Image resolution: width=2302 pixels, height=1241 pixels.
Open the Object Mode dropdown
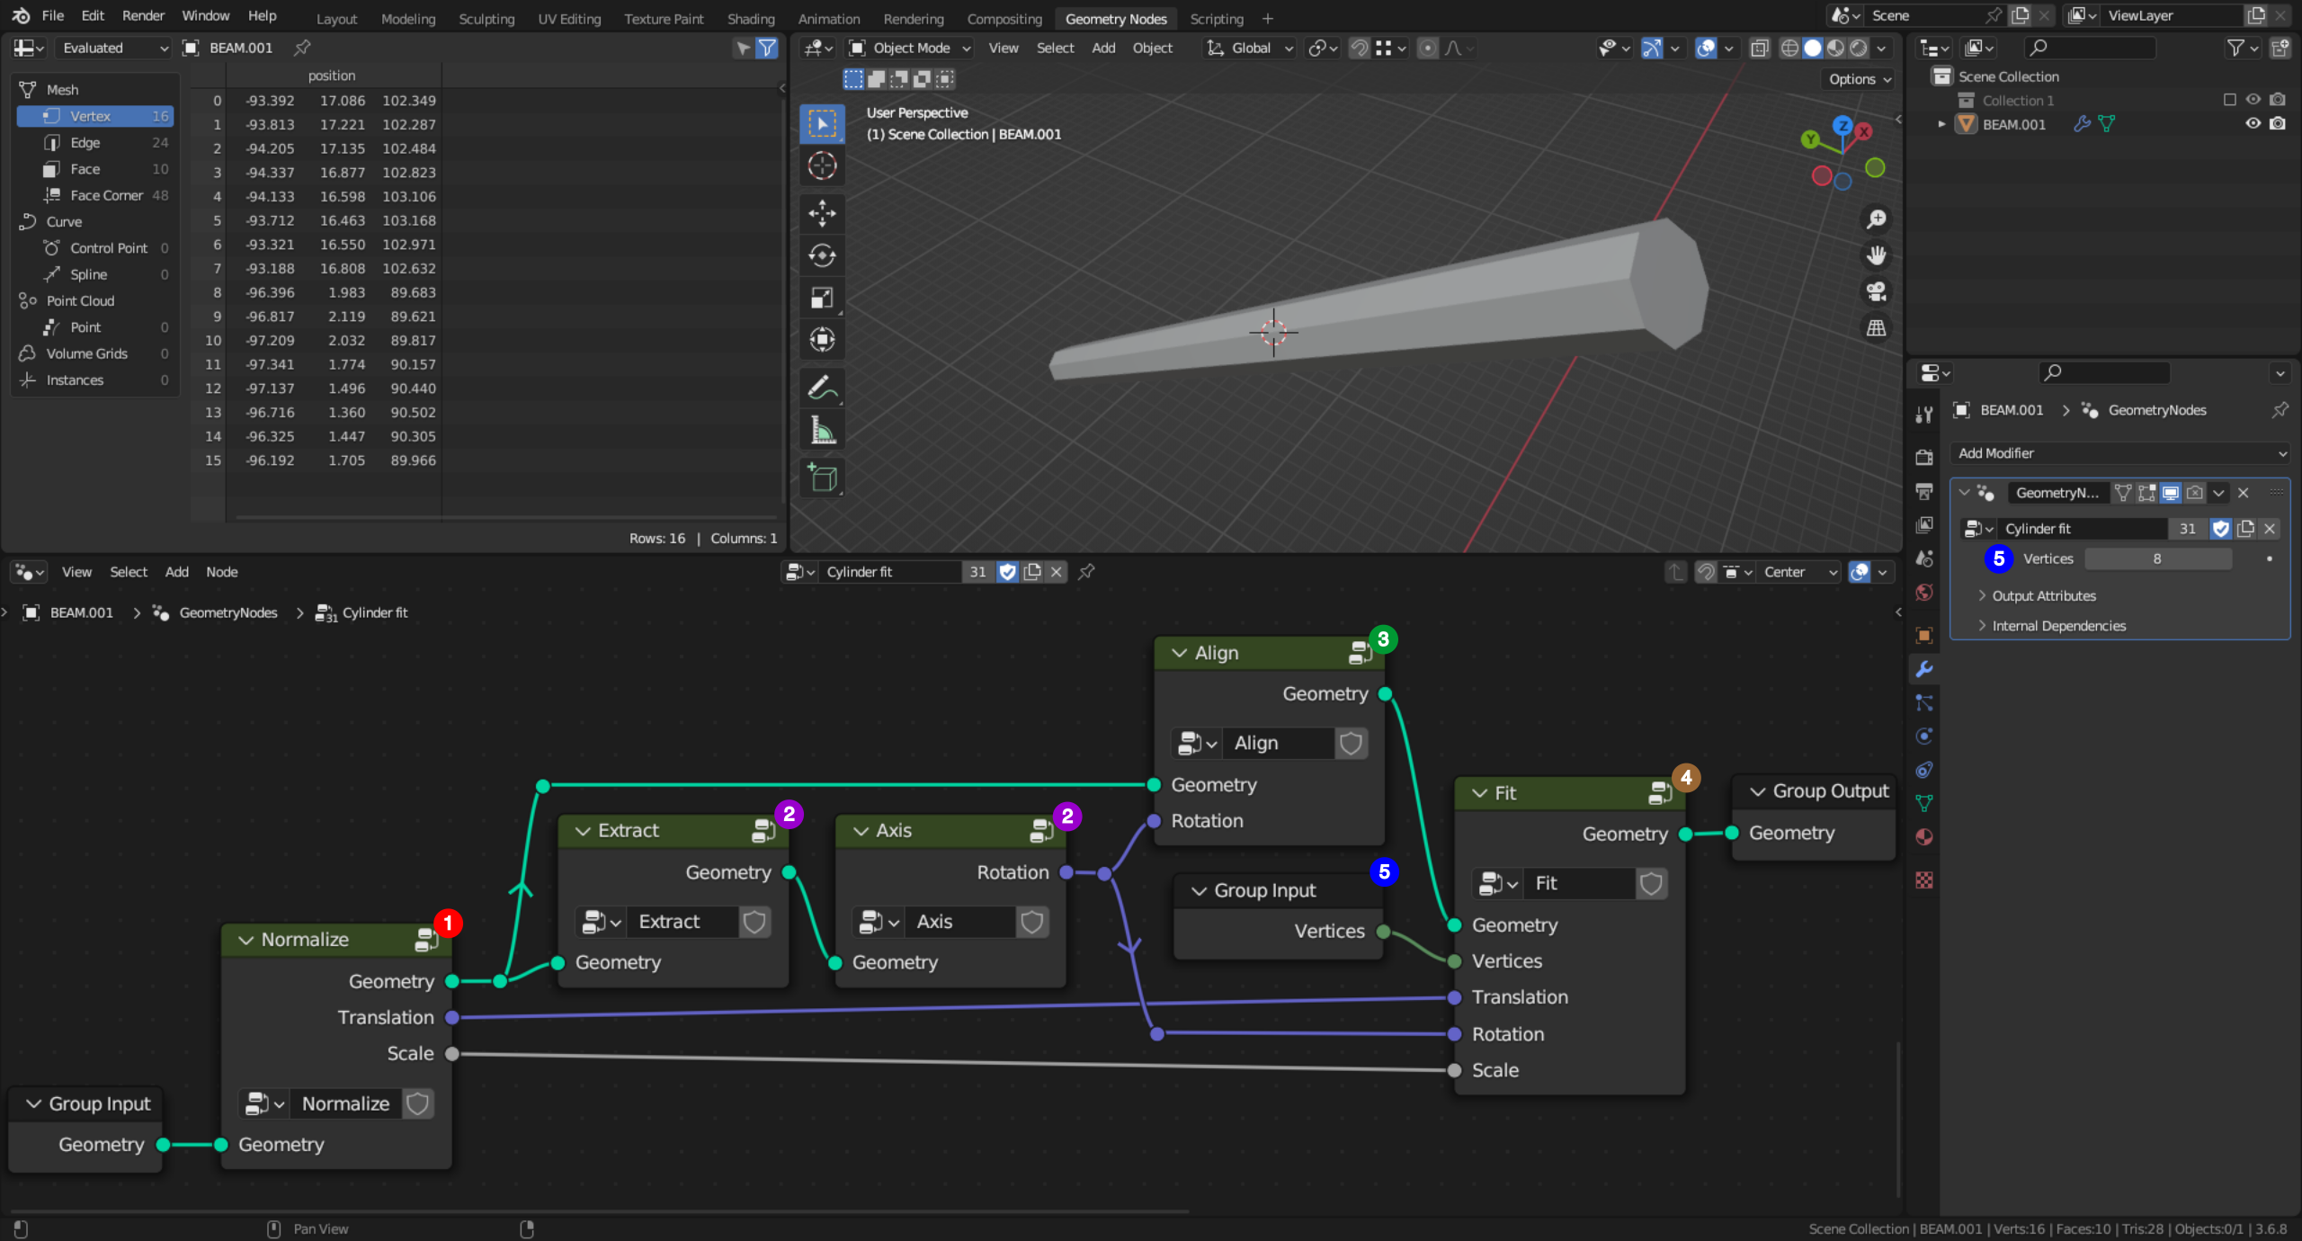tap(910, 48)
